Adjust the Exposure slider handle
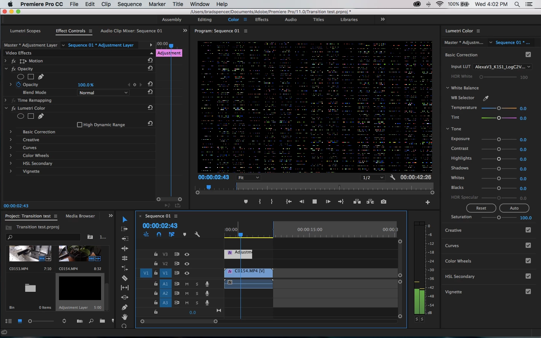 (499, 139)
